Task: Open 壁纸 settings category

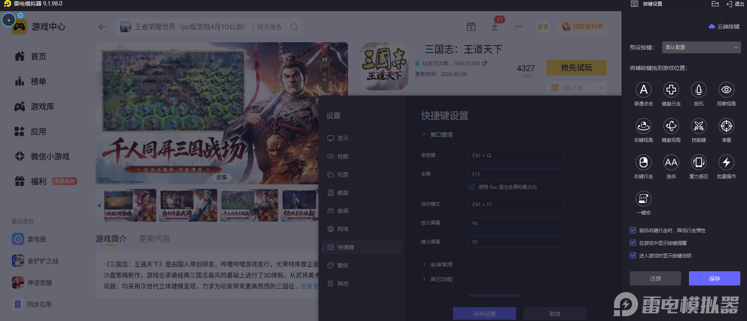Action: click(362, 265)
